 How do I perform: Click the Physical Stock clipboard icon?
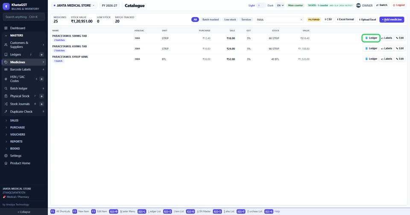(x=6, y=96)
